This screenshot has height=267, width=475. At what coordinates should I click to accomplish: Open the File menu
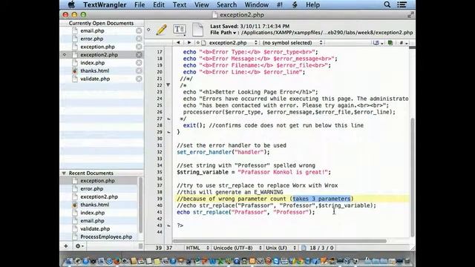[x=140, y=5]
